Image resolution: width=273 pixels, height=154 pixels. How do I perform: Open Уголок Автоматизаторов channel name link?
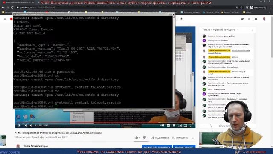click(x=35, y=146)
